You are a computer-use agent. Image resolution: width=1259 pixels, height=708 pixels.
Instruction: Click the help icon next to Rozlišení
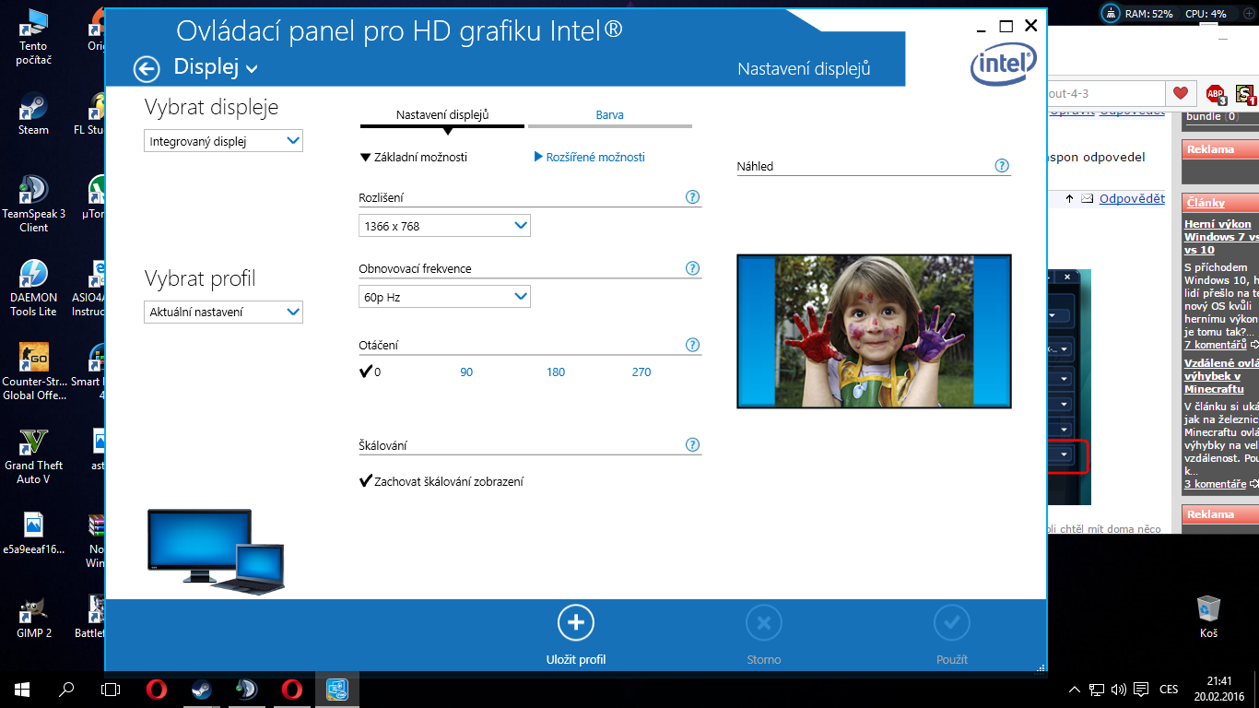pos(692,197)
